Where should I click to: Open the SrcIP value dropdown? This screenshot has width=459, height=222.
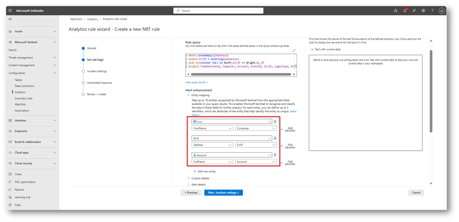pyautogui.click(x=256, y=145)
